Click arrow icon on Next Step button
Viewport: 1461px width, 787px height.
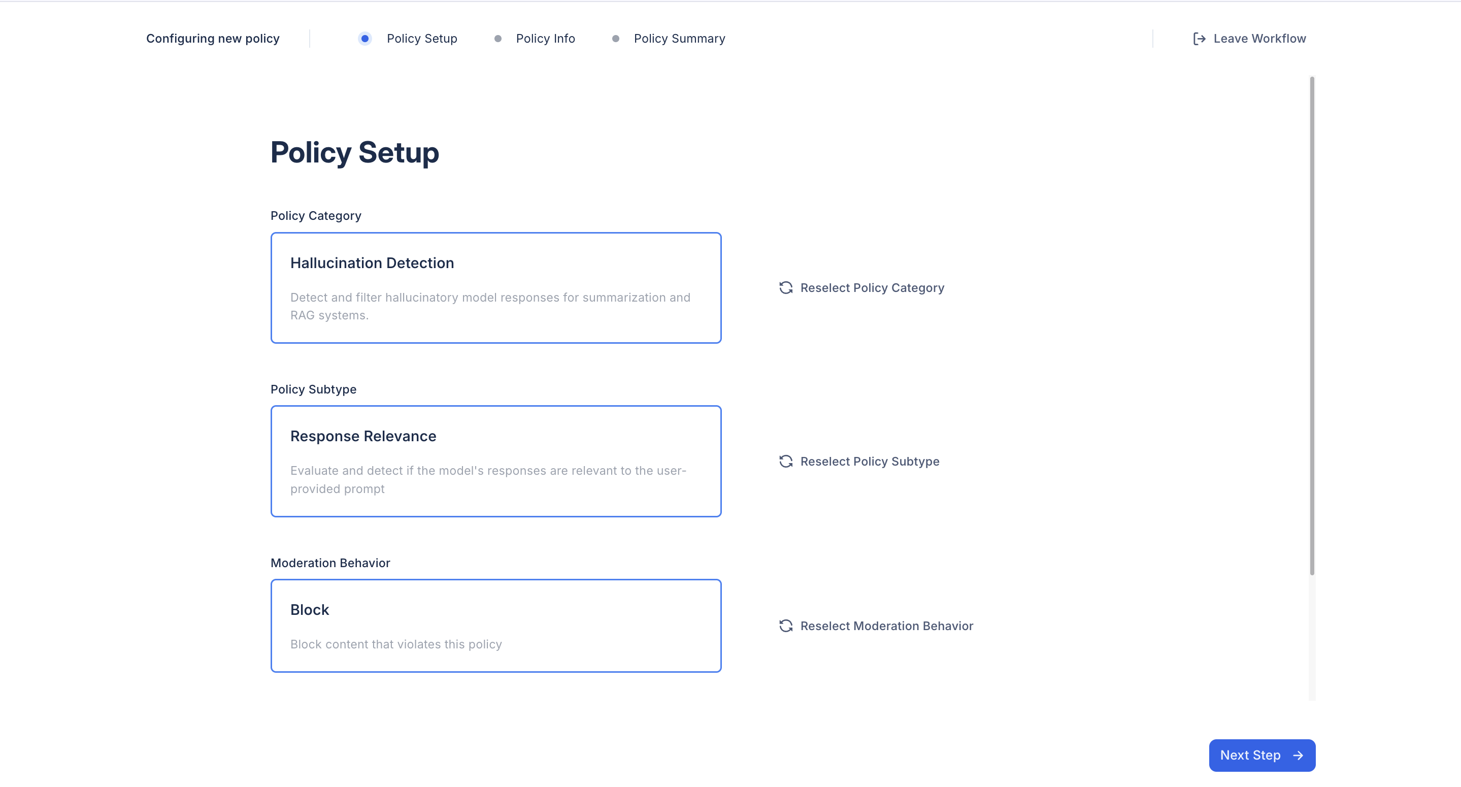(1298, 755)
